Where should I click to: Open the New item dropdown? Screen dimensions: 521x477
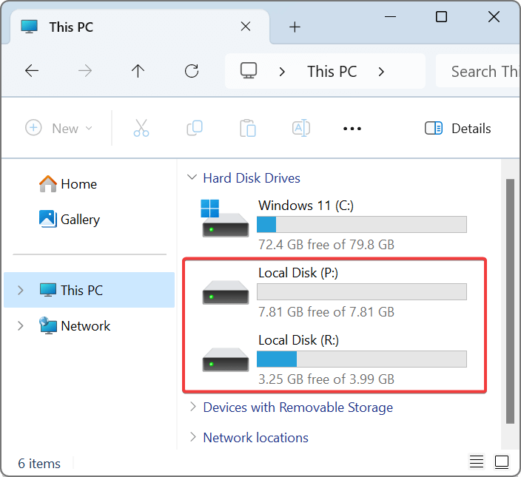click(59, 128)
